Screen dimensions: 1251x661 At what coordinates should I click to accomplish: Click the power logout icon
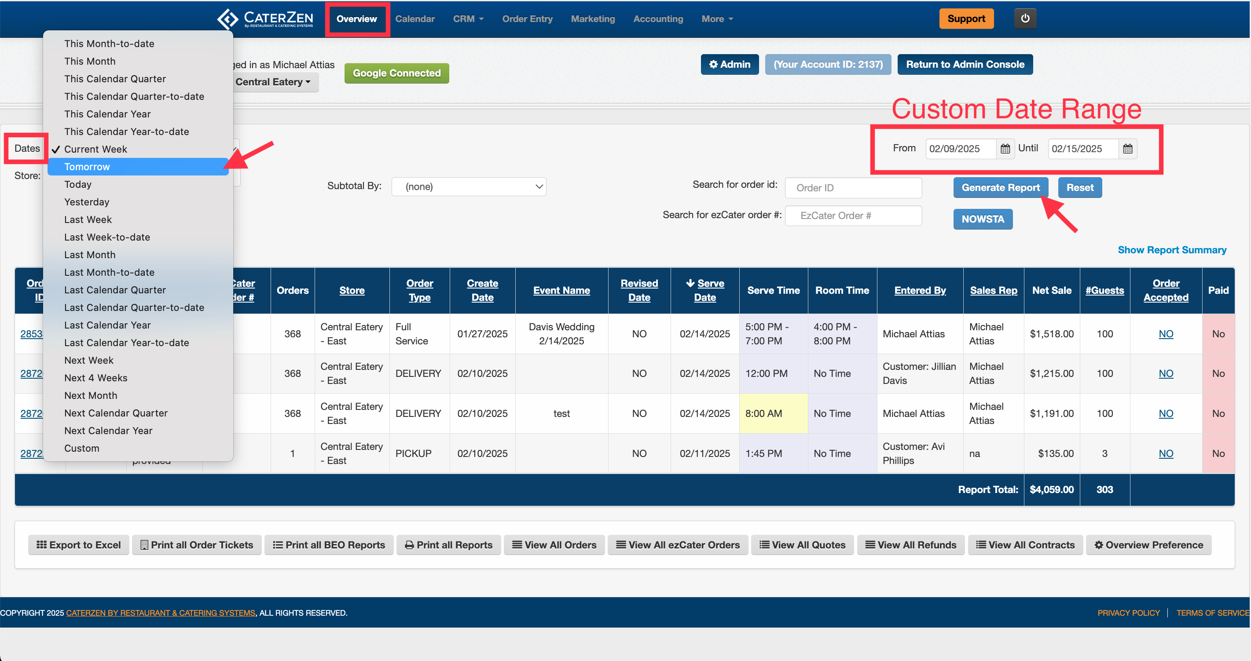point(1025,18)
